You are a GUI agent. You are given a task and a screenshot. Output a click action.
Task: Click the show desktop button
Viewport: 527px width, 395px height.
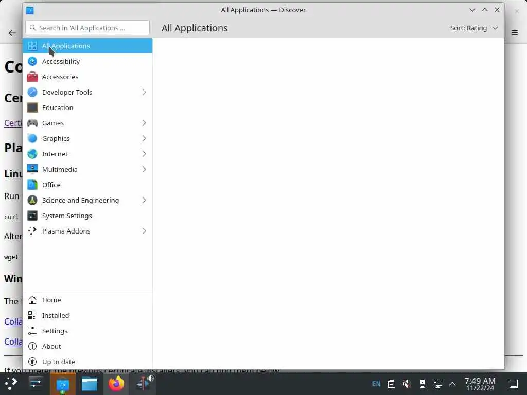pos(514,384)
